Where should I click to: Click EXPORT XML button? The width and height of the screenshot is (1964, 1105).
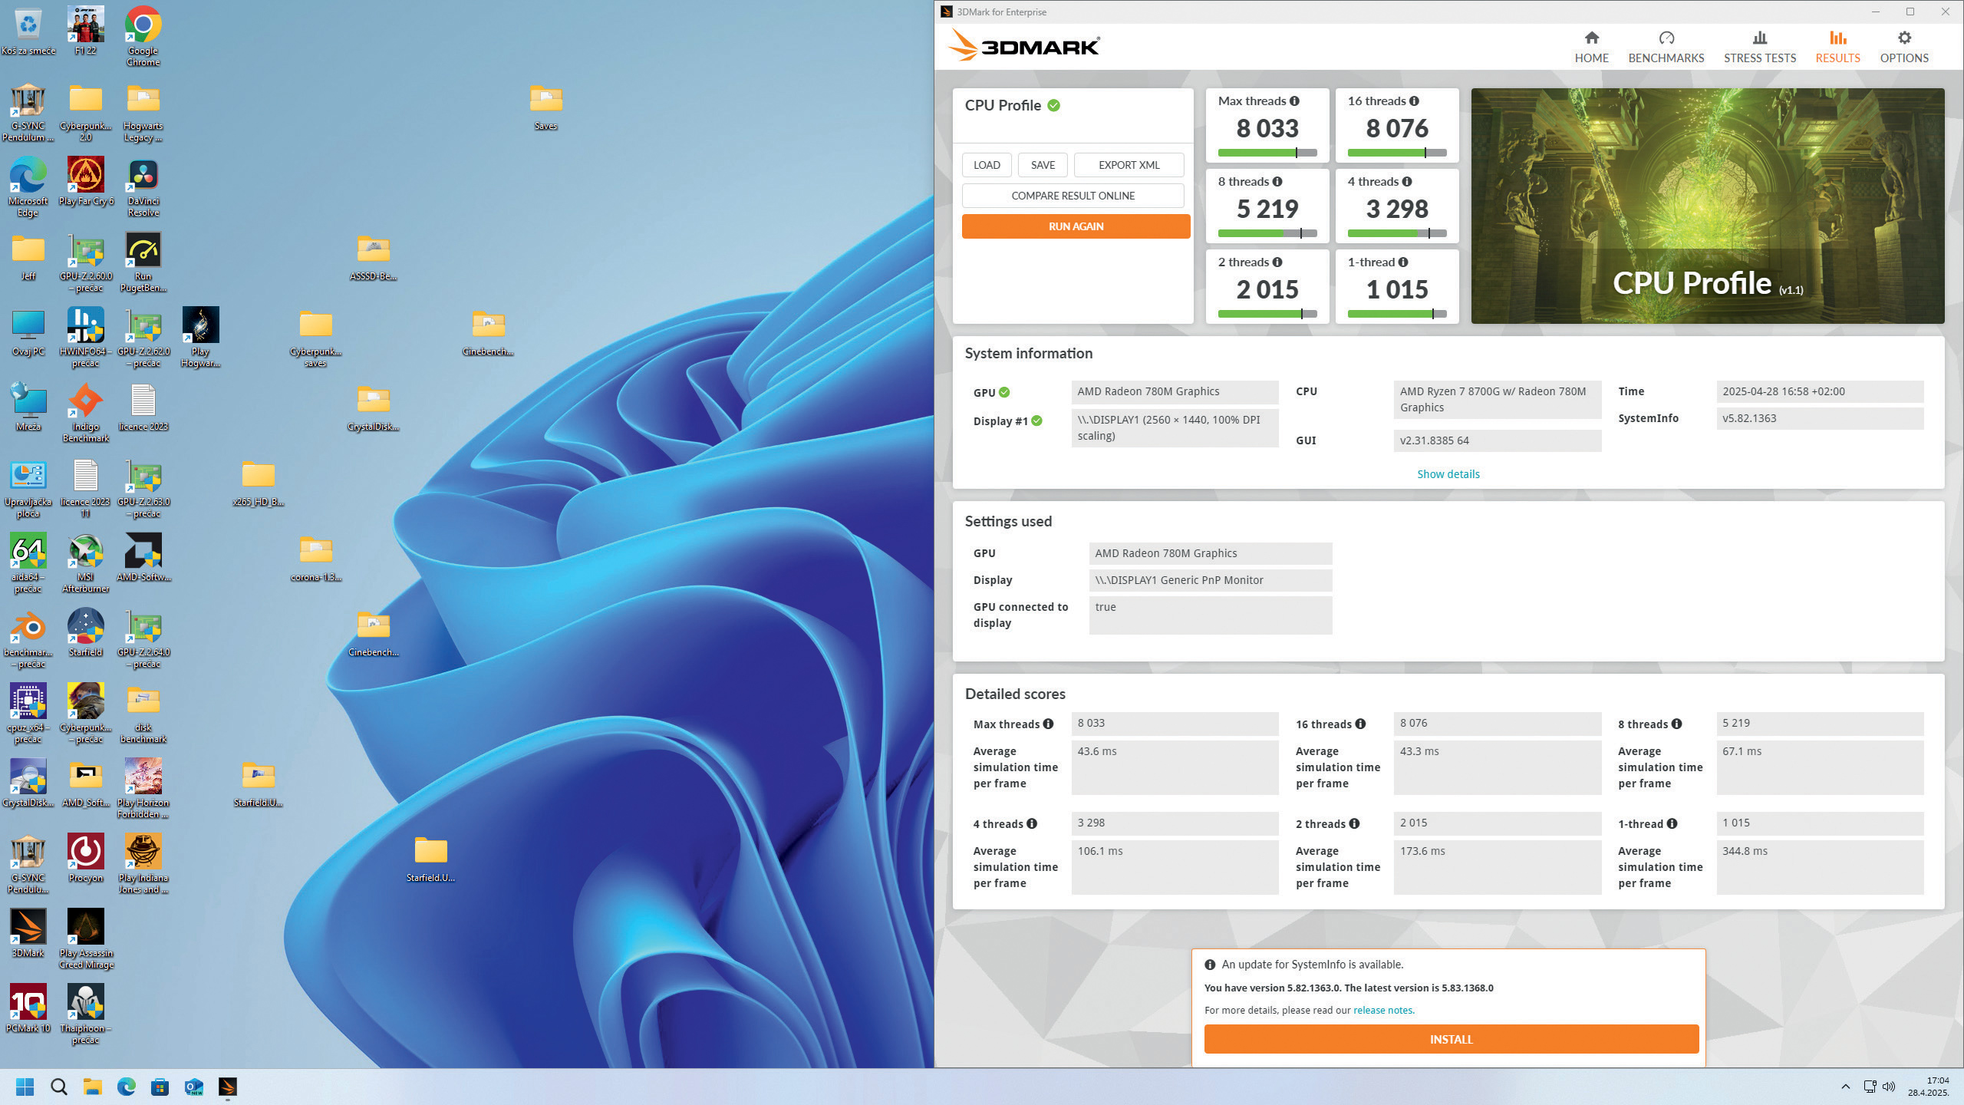1129,165
